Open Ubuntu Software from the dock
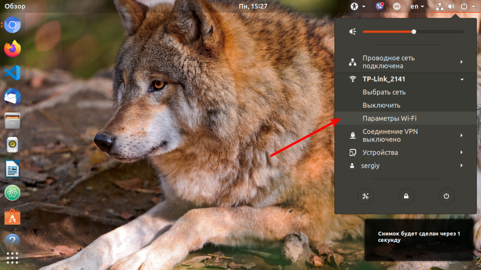 pyautogui.click(x=12, y=217)
